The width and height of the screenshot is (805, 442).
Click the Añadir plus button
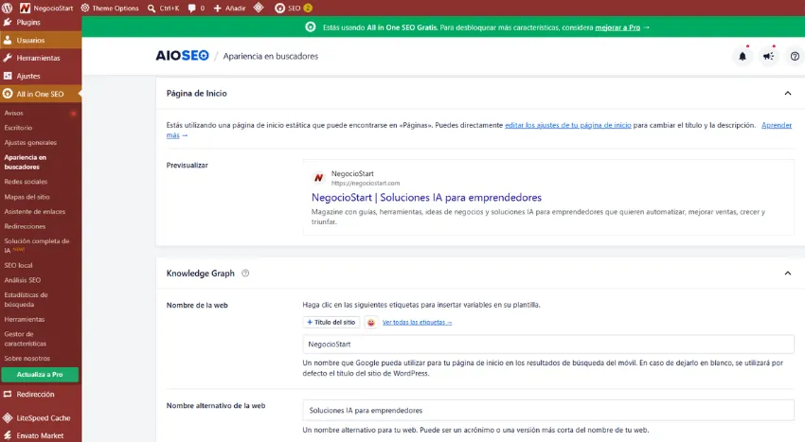coord(229,8)
